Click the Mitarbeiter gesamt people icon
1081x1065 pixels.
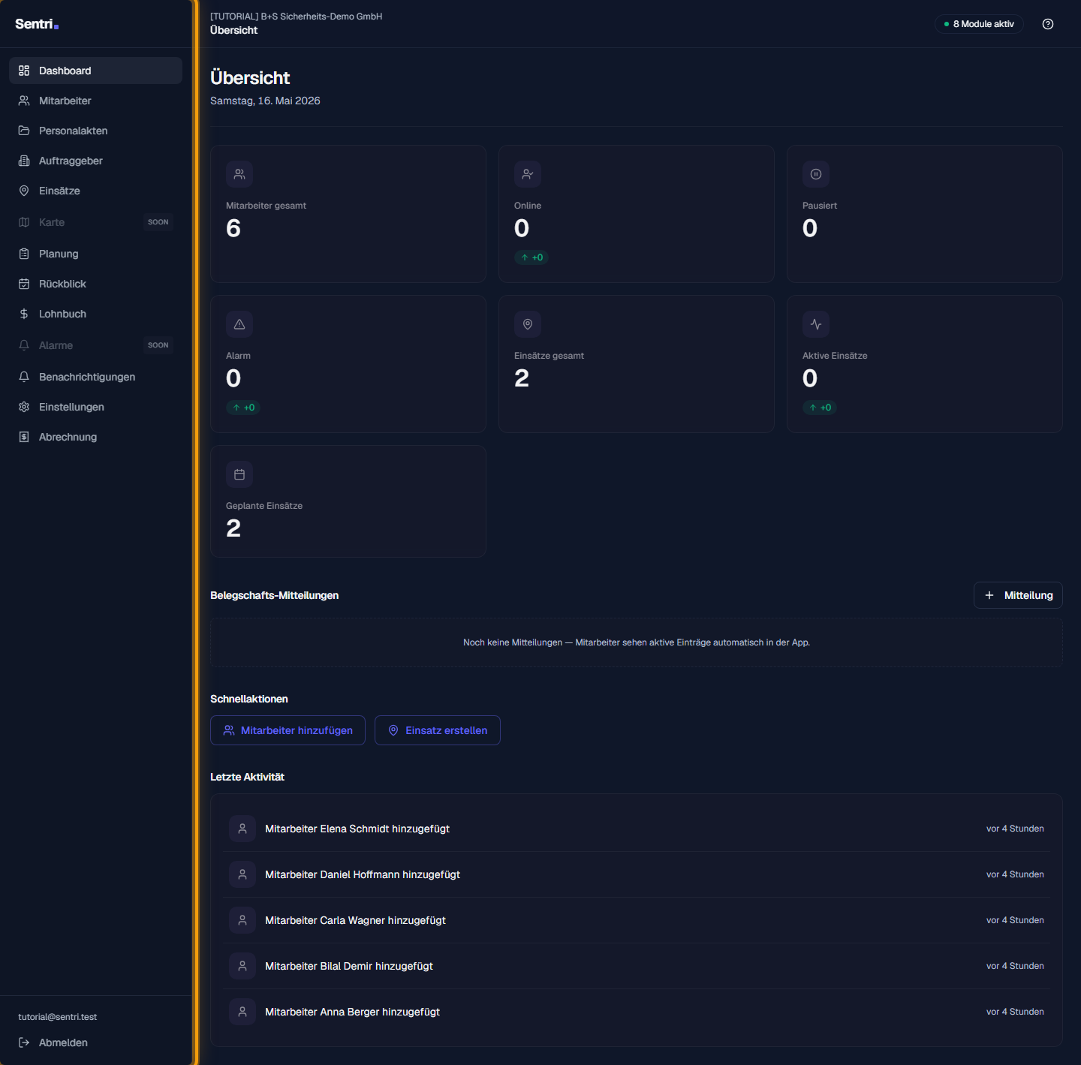[x=239, y=174]
